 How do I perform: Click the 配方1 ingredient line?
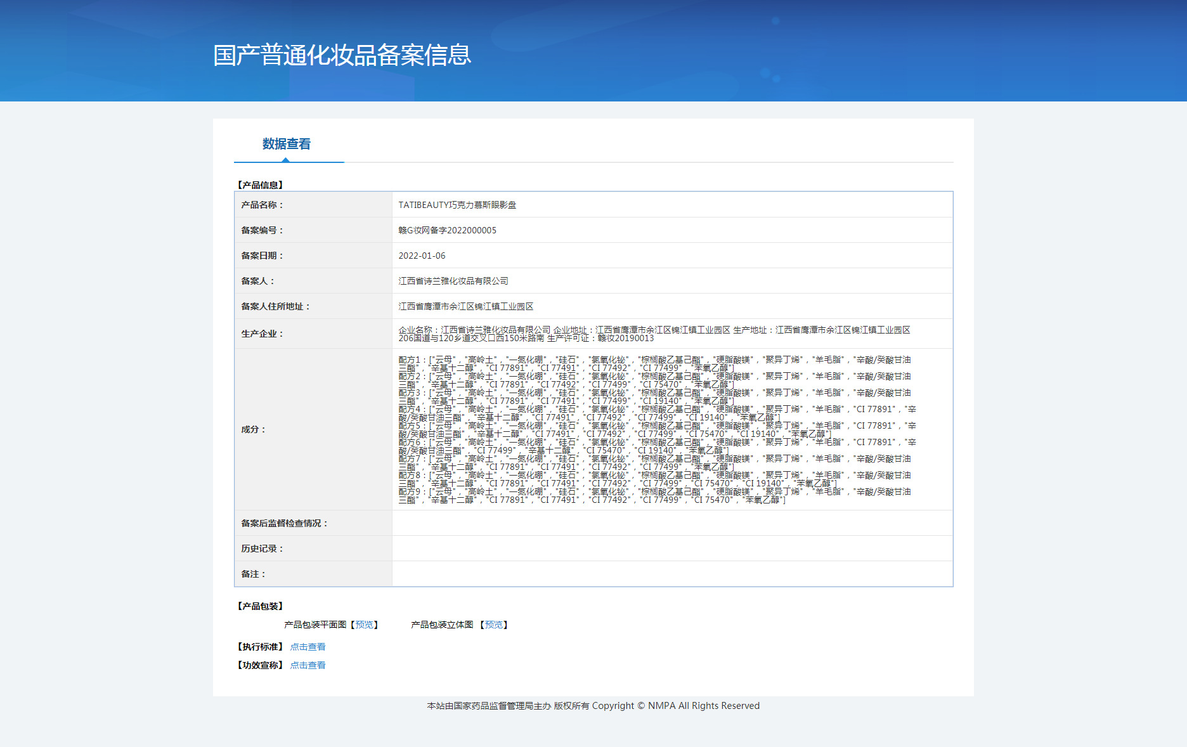[x=654, y=363]
